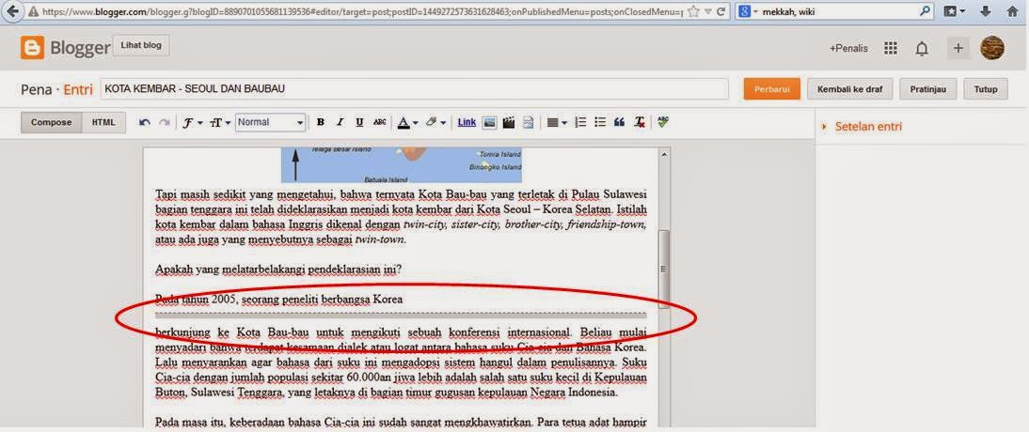Toggle underline formatting
This screenshot has height=432, width=1029.
[359, 123]
